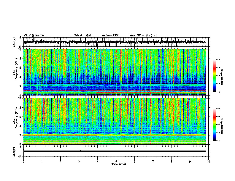Click the "ch.3(V)" axis label
Image resolution: width=235 pixels, height=181 pixels.
tap(14, 152)
